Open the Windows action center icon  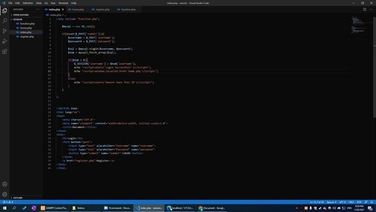(x=370, y=208)
